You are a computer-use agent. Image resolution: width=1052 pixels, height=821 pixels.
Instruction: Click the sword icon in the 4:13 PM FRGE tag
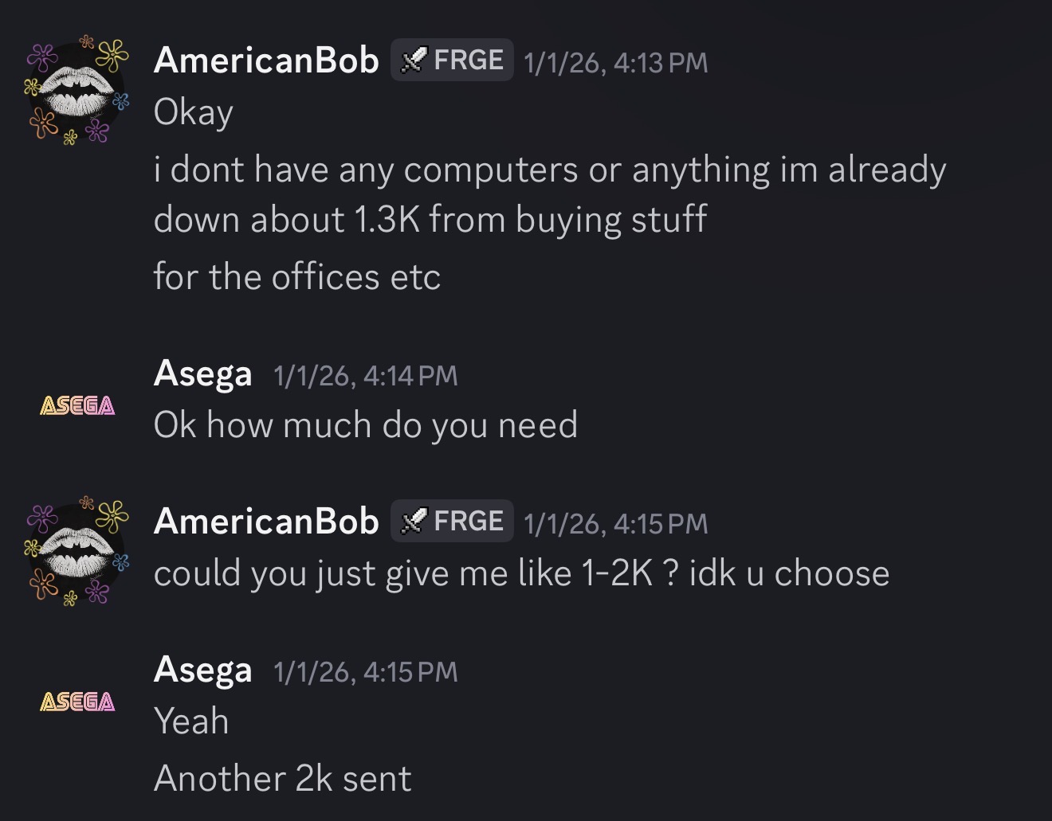click(413, 61)
